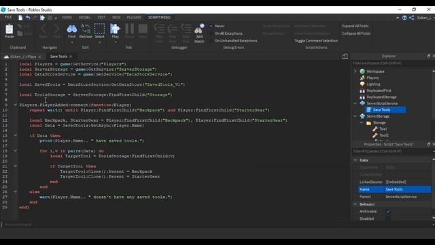The width and height of the screenshot is (435, 245).
Task: Click the Share icon near the username
Action: 412,18
